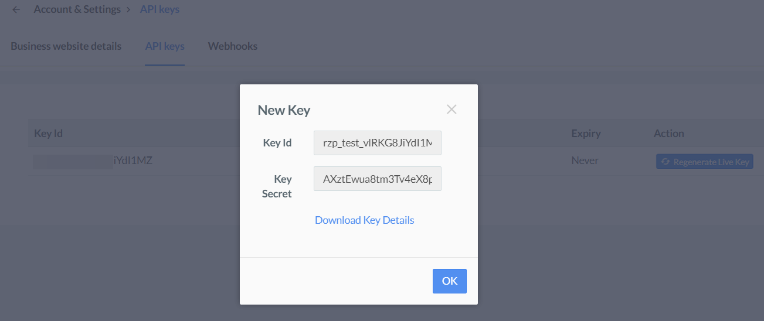Viewport: 764px width, 321px height.
Task: Open the Webhooks tab
Action: click(x=233, y=46)
